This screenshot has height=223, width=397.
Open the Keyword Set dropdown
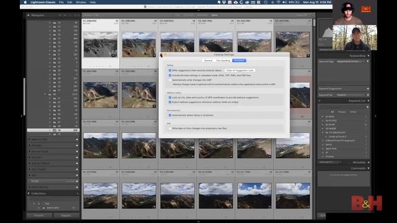click(x=350, y=95)
